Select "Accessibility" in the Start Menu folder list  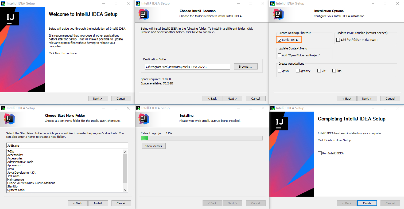click(x=15, y=155)
